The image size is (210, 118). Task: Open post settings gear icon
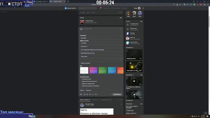[x=111, y=94]
